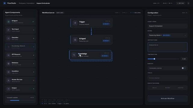
Task: Click the connector arrow between Trigger and AI Agent
Action: [x=91, y=31]
